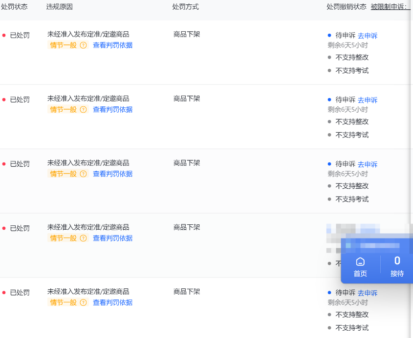
Task: Start appeal via 去申诉 in fifth row
Action: click(x=368, y=293)
